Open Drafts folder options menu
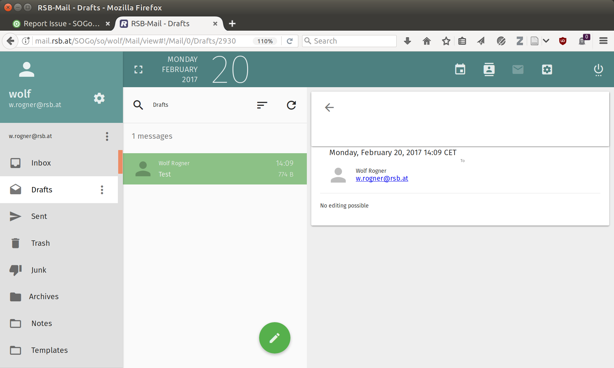This screenshot has height=368, width=614. [x=102, y=190]
